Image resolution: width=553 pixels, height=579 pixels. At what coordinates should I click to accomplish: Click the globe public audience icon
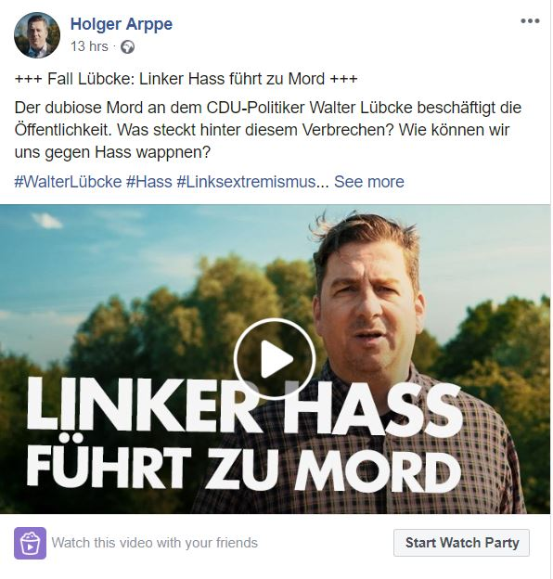click(x=128, y=47)
